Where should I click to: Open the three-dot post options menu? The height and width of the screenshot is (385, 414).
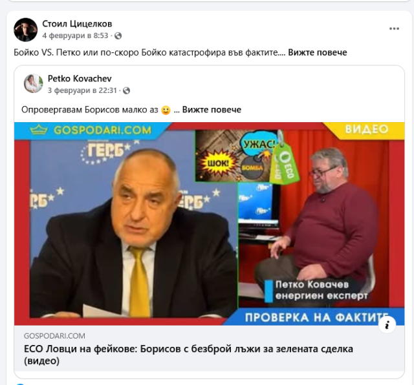(394, 28)
